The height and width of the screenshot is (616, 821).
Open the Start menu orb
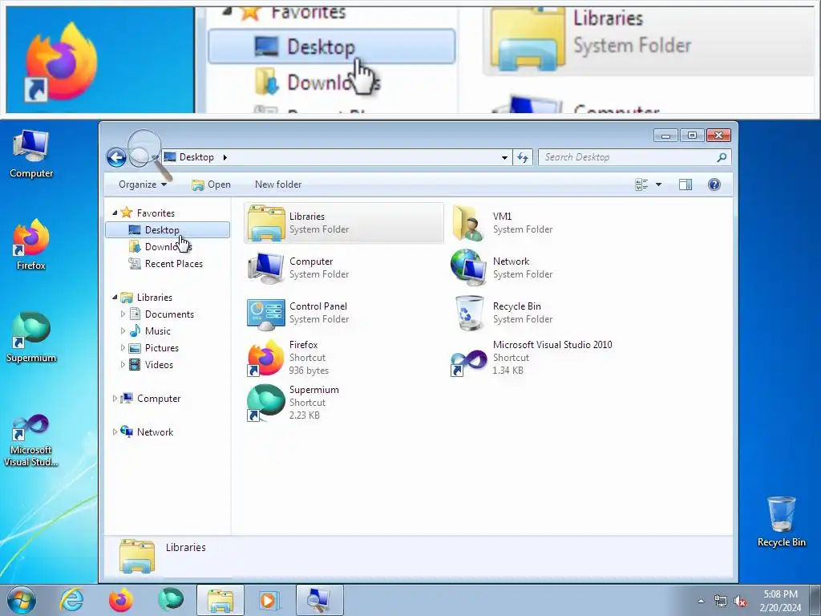[x=22, y=600]
